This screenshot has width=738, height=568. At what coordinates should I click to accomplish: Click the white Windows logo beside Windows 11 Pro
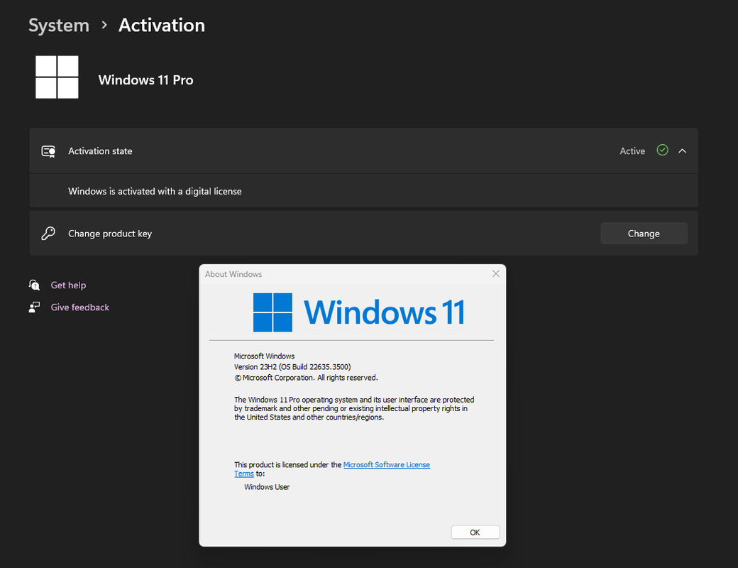57,77
